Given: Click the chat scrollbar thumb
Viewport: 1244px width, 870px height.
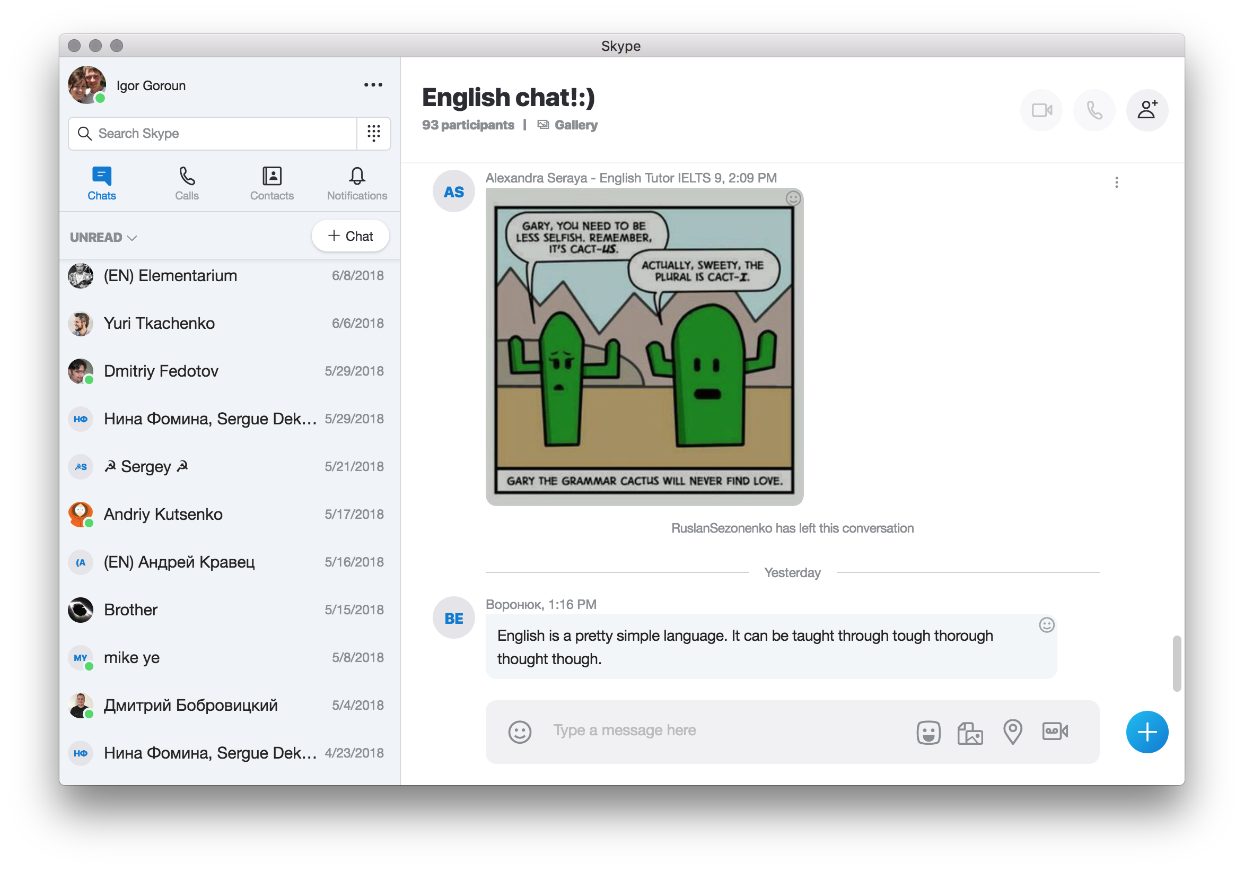Looking at the screenshot, I should pos(1176,663).
